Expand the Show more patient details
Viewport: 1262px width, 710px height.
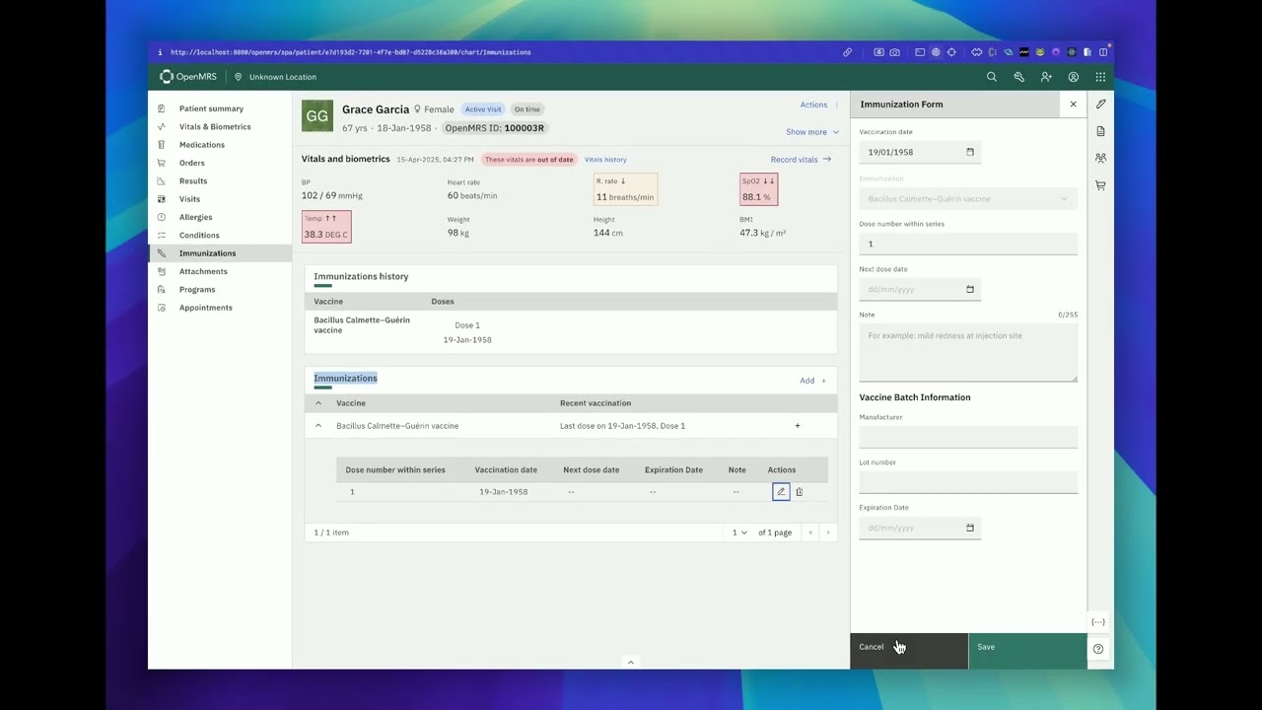tap(812, 132)
